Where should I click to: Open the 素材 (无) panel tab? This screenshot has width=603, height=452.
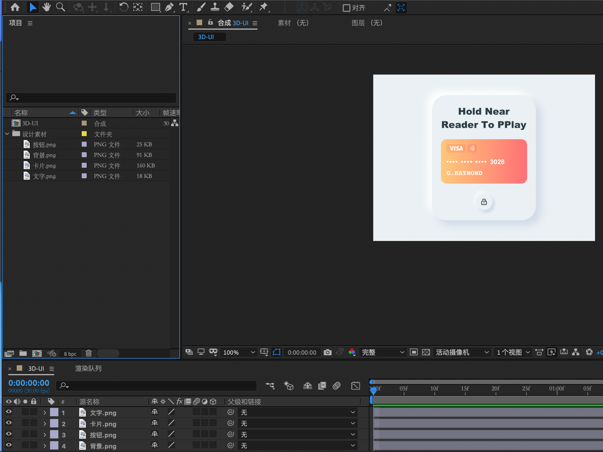(293, 23)
